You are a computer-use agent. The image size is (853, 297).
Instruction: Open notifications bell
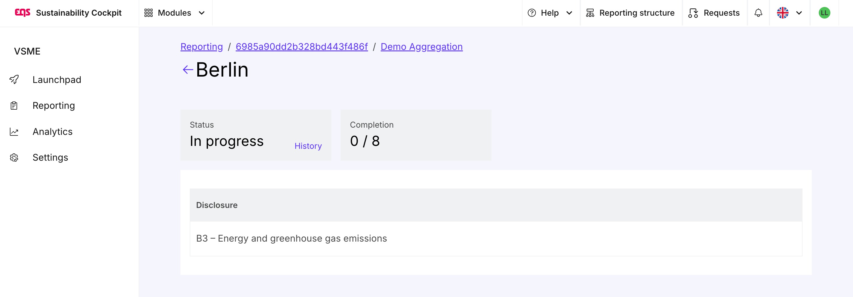coord(758,13)
